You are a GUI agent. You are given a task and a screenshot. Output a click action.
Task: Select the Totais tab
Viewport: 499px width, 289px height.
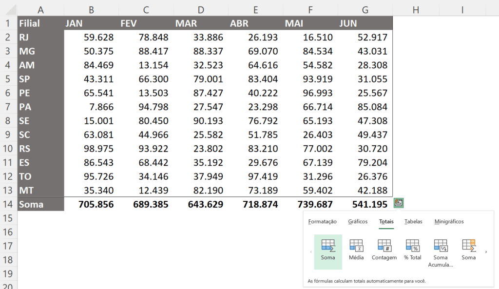click(x=386, y=222)
